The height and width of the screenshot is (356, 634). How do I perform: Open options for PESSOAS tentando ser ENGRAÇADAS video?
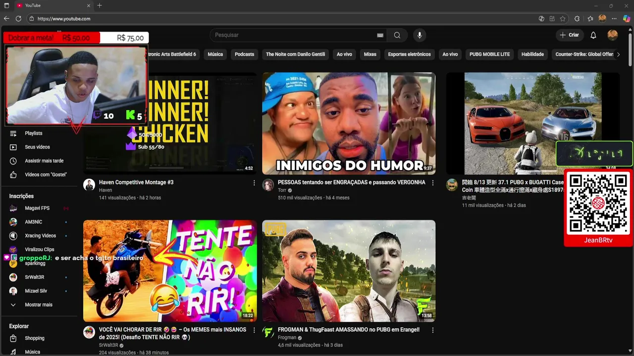[x=433, y=183]
